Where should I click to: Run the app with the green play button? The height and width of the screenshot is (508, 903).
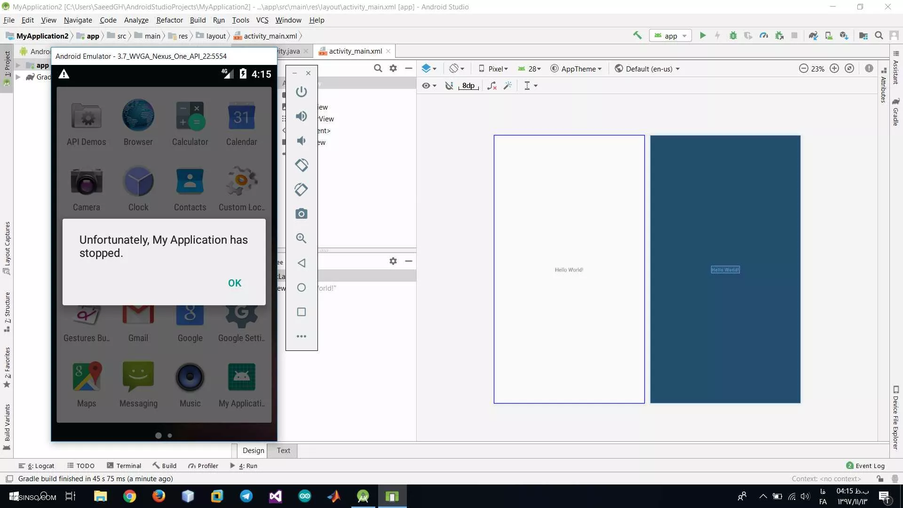point(703,35)
